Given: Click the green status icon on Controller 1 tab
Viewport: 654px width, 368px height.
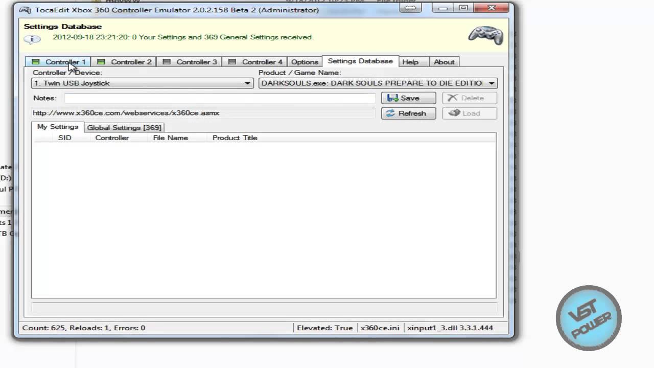Looking at the screenshot, I should (x=35, y=62).
